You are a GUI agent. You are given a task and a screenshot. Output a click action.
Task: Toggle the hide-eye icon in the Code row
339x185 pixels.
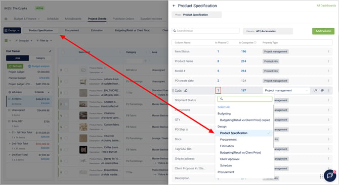click(322, 90)
